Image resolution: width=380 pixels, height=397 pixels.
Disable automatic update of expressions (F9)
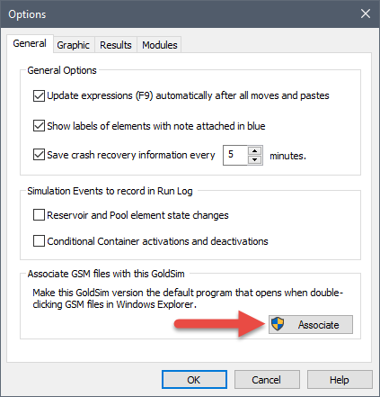39,95
